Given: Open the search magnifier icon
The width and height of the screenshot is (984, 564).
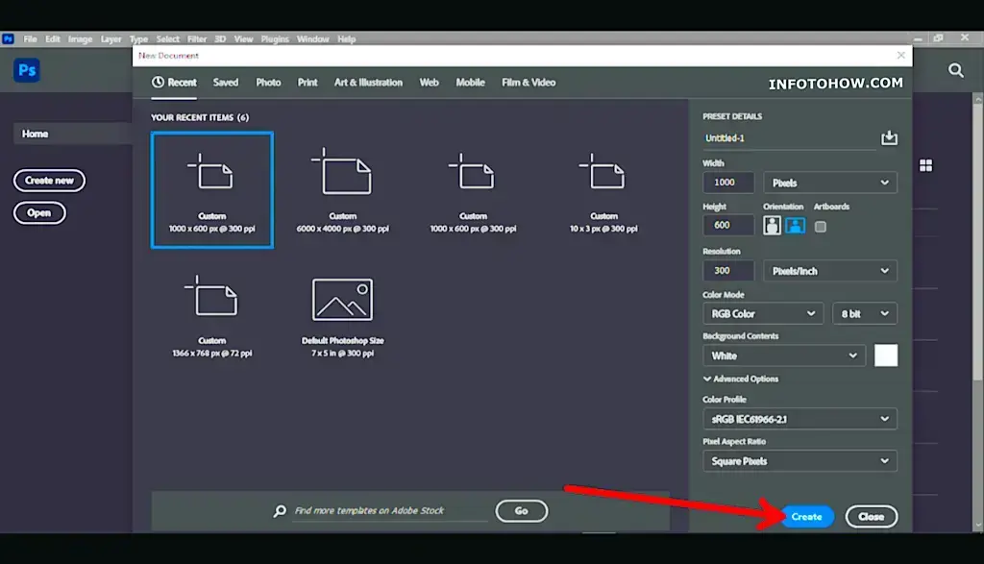Looking at the screenshot, I should pyautogui.click(x=955, y=70).
